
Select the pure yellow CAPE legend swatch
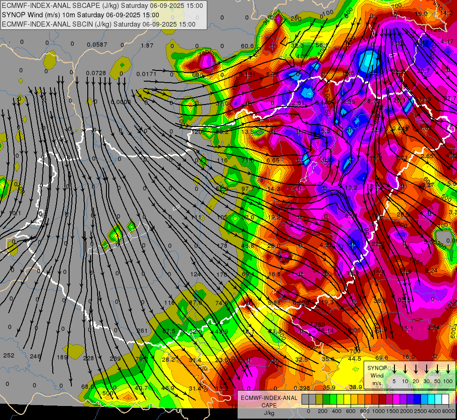pyautogui.click(x=347, y=399)
